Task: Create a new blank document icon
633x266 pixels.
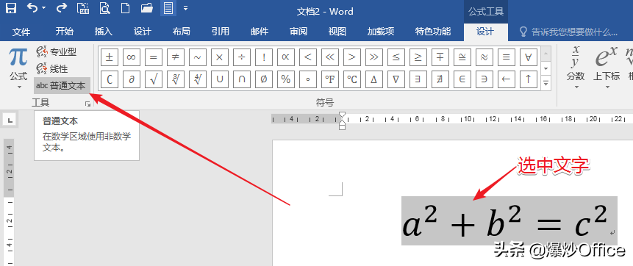Action: coord(126,8)
